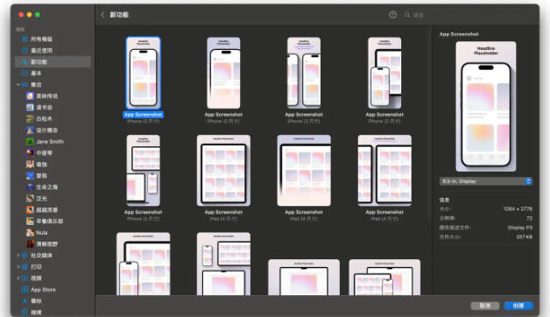
Task: Select the portrait three-device iPhone template
Action: 143,171
